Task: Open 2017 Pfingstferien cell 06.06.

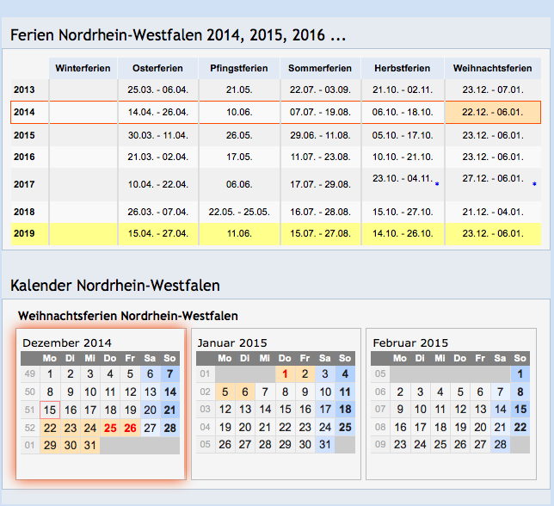Action: click(239, 184)
